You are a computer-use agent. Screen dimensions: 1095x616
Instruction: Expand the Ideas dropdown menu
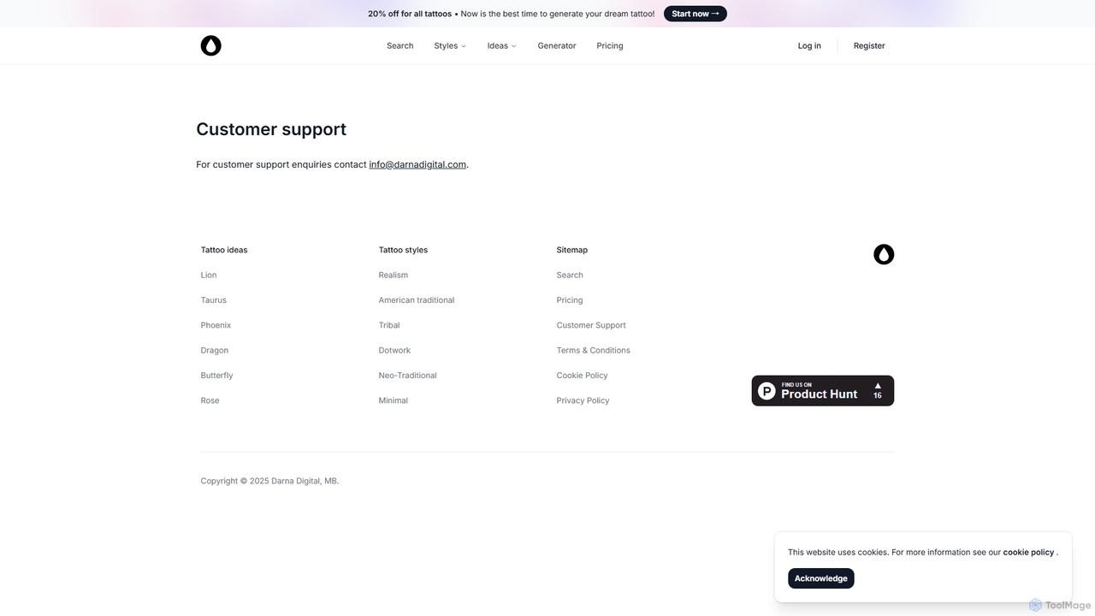click(x=502, y=46)
